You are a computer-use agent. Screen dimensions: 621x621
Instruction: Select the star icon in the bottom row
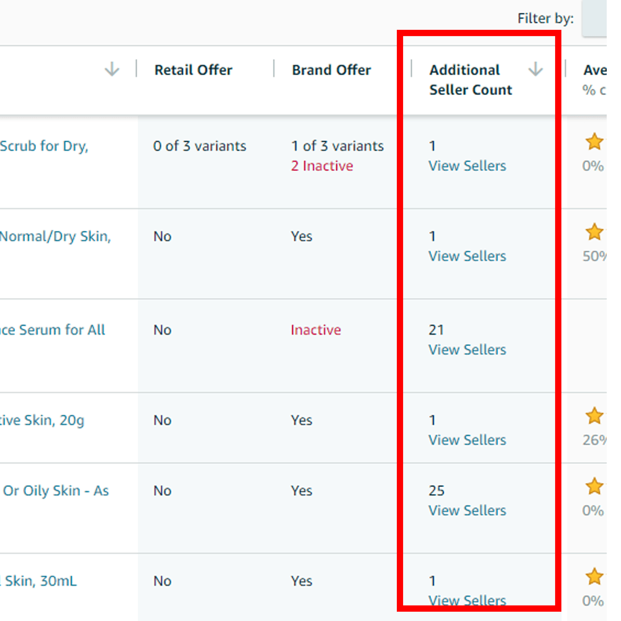[x=594, y=576]
